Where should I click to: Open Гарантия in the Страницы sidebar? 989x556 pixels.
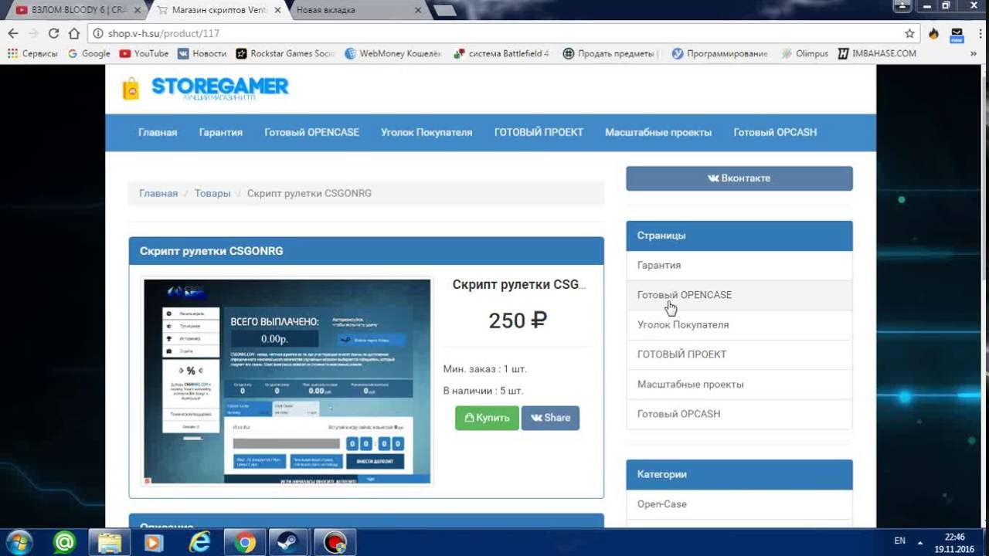(739, 265)
